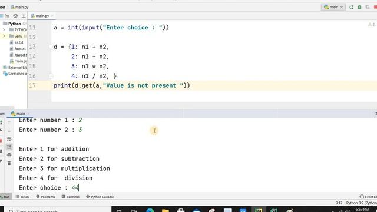Open File Explorer from the Windows taskbar
This screenshot has height=212, width=377.
click(x=166, y=210)
